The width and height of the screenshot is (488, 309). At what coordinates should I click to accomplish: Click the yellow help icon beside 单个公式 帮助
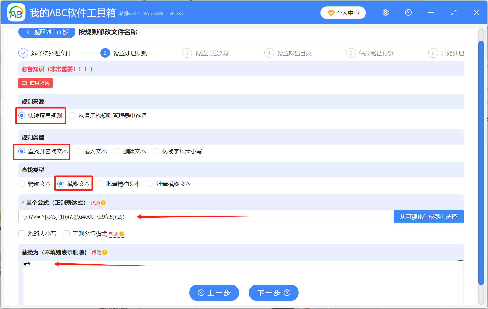[103, 203]
